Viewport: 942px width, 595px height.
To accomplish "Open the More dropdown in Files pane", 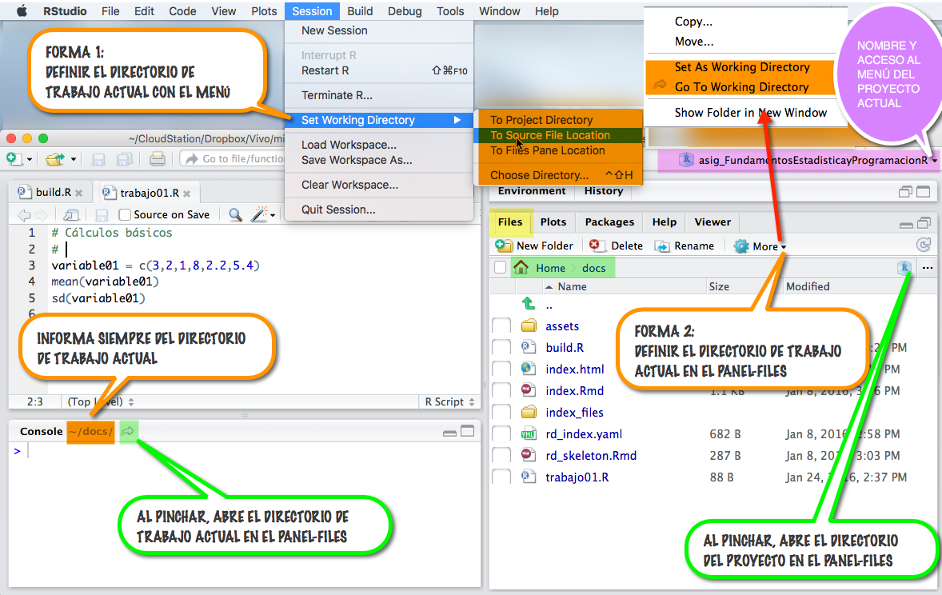I will pos(760,246).
